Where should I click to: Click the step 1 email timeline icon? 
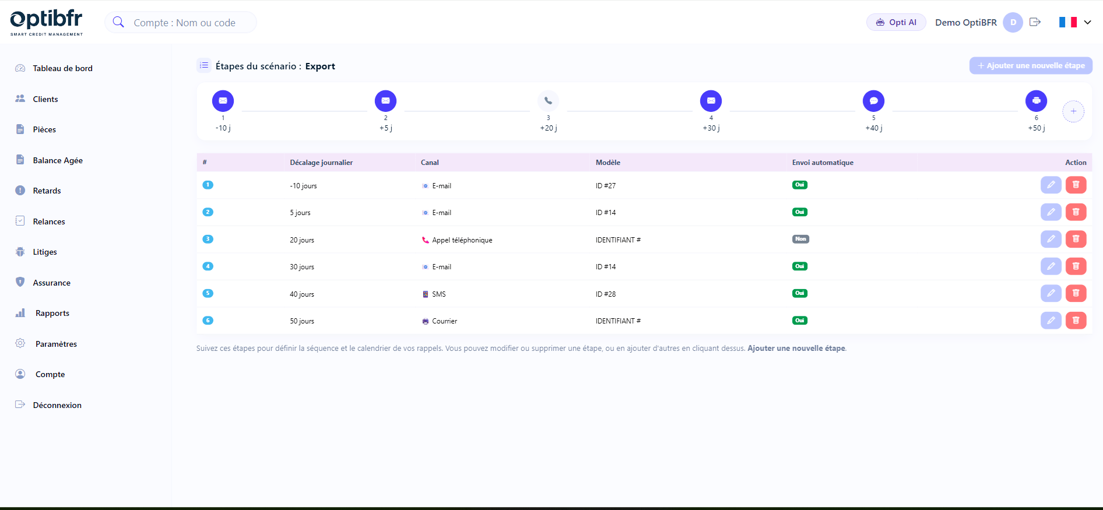point(223,101)
